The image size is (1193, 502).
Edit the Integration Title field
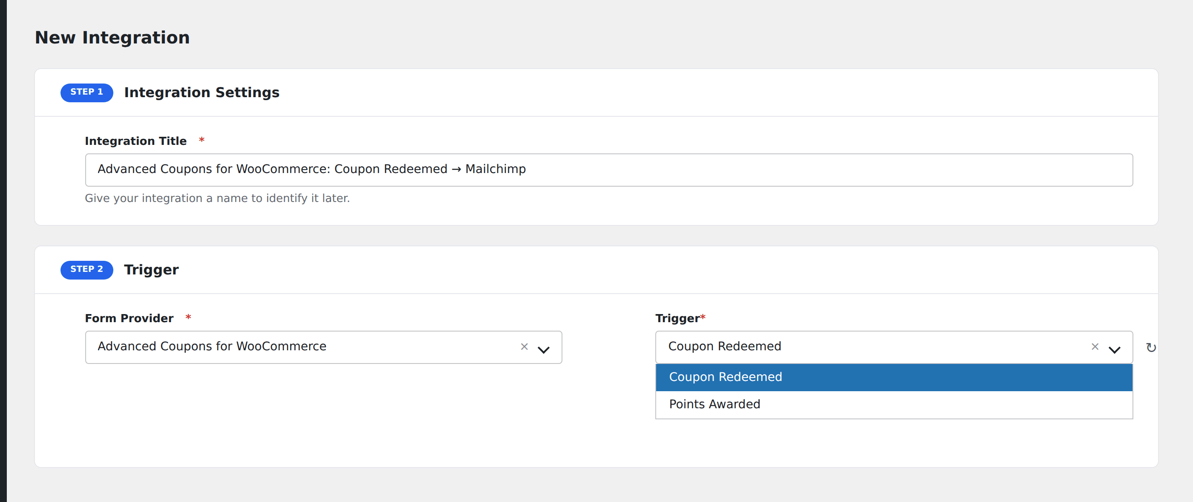point(608,170)
